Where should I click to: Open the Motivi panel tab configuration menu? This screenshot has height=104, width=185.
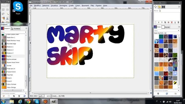pos(179,27)
